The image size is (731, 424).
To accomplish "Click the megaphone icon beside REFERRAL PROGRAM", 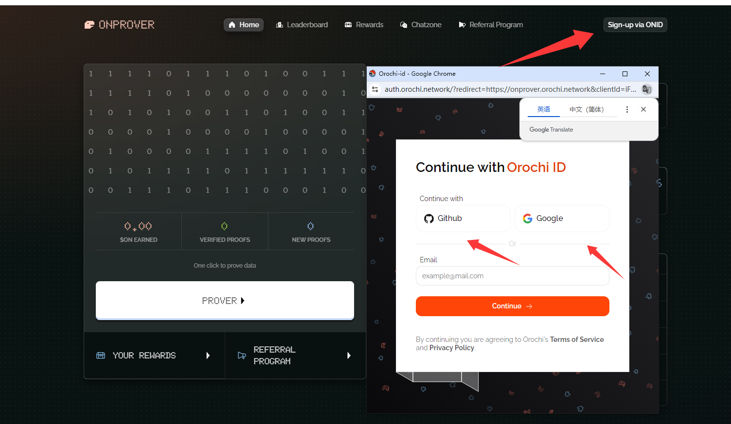I will tap(242, 355).
